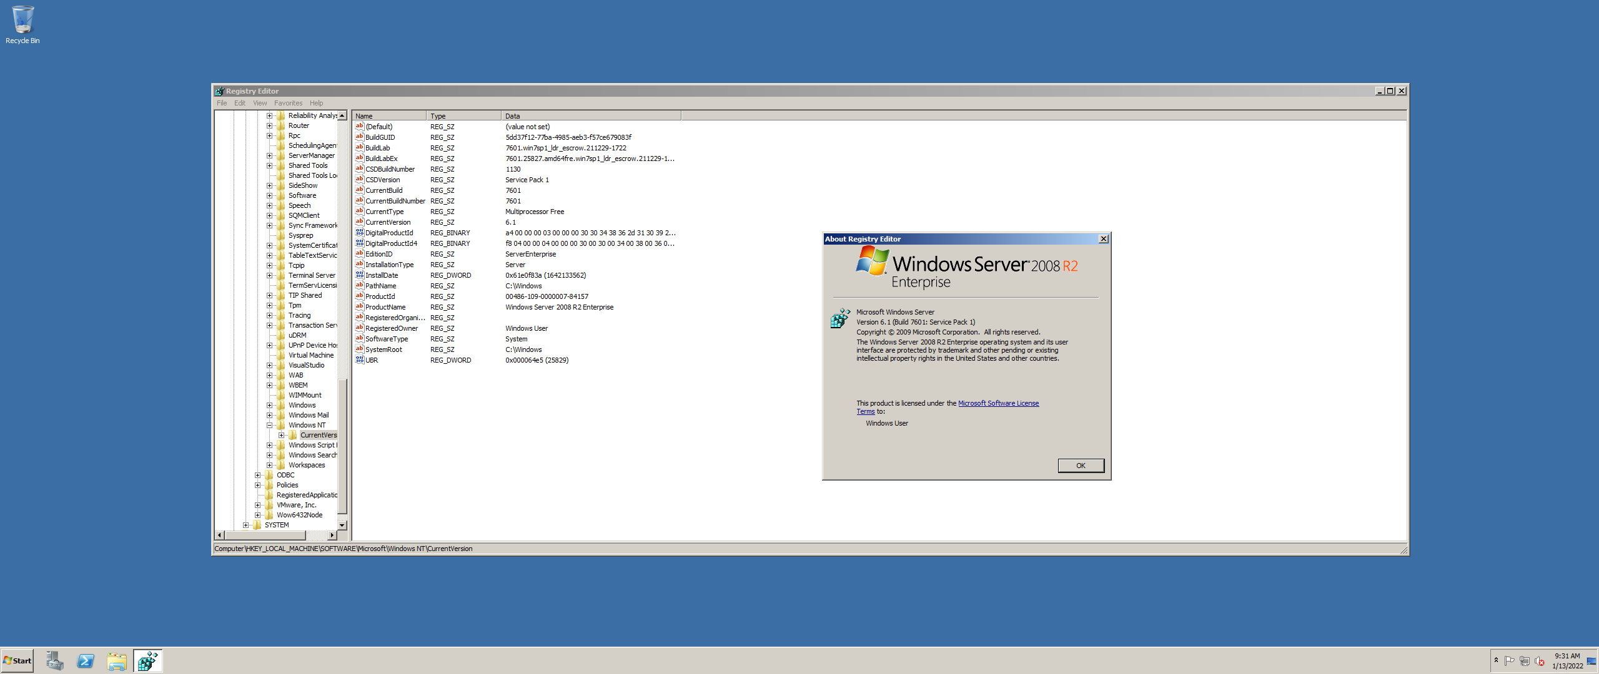
Task: Sort by the Name column header
Action: [x=389, y=116]
